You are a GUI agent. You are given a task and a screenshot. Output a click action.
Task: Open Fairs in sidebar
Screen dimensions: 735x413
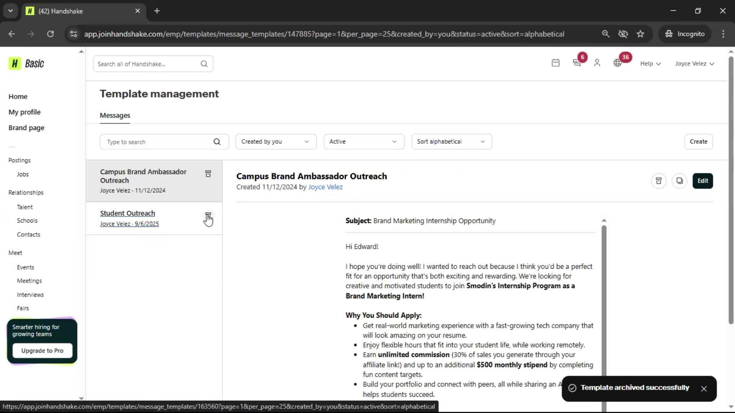point(23,308)
